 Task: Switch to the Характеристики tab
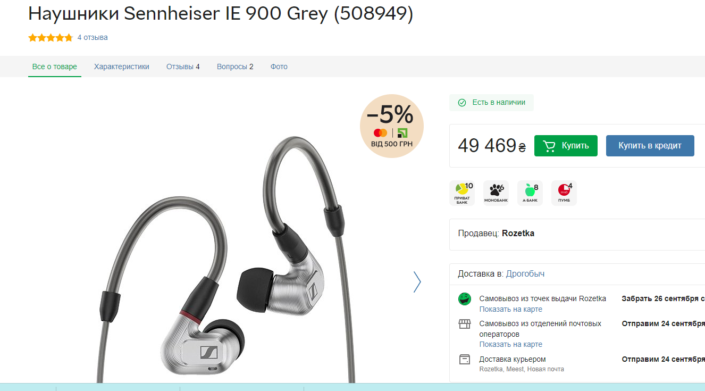pyautogui.click(x=122, y=66)
